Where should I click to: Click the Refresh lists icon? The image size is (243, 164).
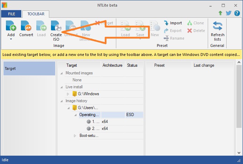[x=217, y=27]
